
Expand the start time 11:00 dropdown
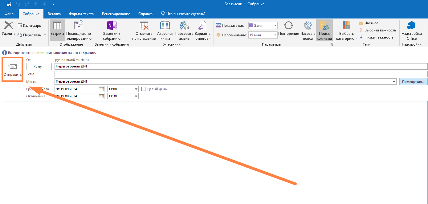click(136, 89)
